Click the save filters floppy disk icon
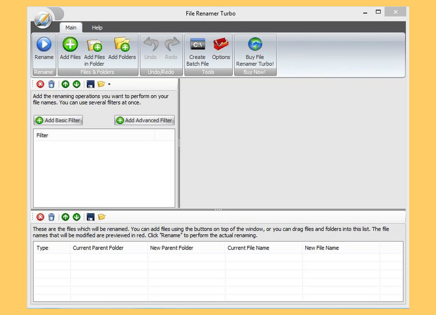The width and height of the screenshot is (436, 315). coord(90,84)
